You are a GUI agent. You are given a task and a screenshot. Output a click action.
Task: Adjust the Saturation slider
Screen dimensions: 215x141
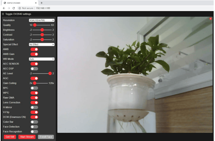[42, 40]
